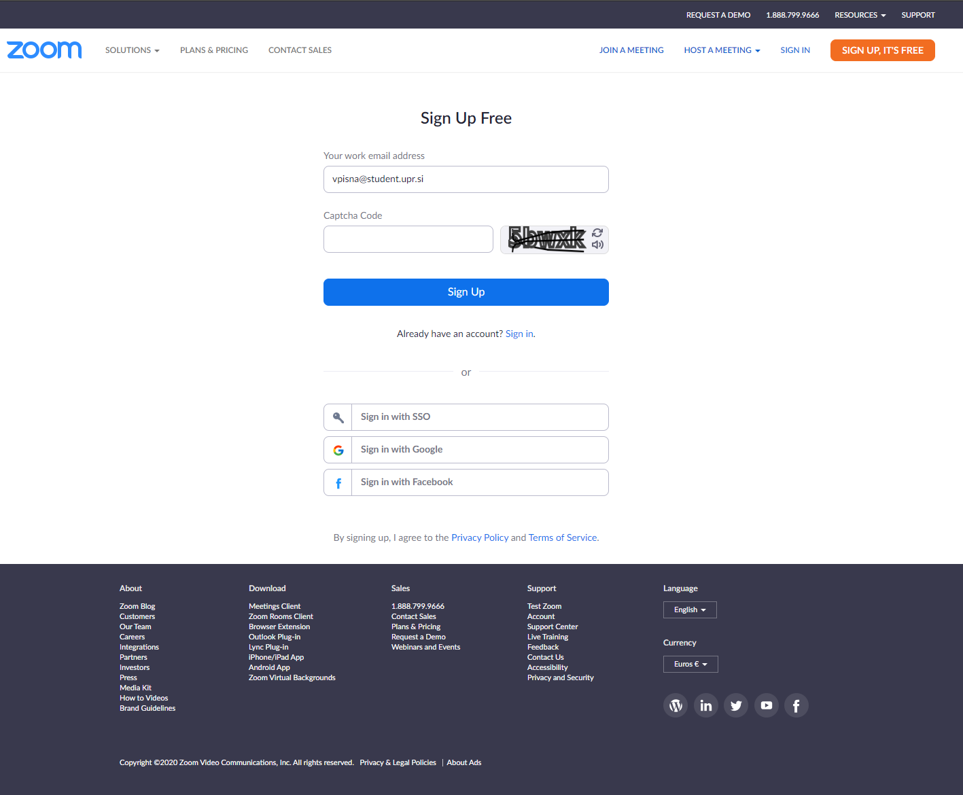Open Privacy & Legal Policies link
This screenshot has height=795, width=963.
pyautogui.click(x=398, y=762)
